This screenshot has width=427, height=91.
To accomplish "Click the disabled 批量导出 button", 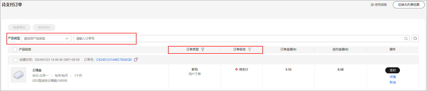I will [19, 27].
